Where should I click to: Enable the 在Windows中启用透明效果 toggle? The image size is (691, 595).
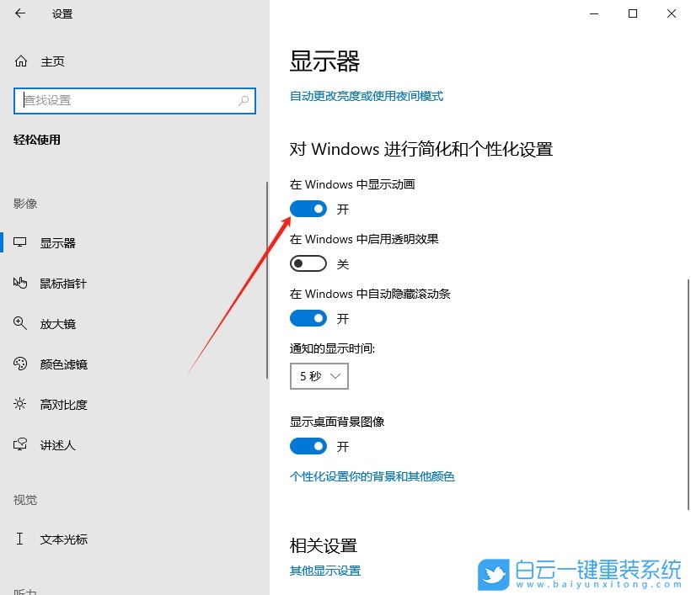308,263
